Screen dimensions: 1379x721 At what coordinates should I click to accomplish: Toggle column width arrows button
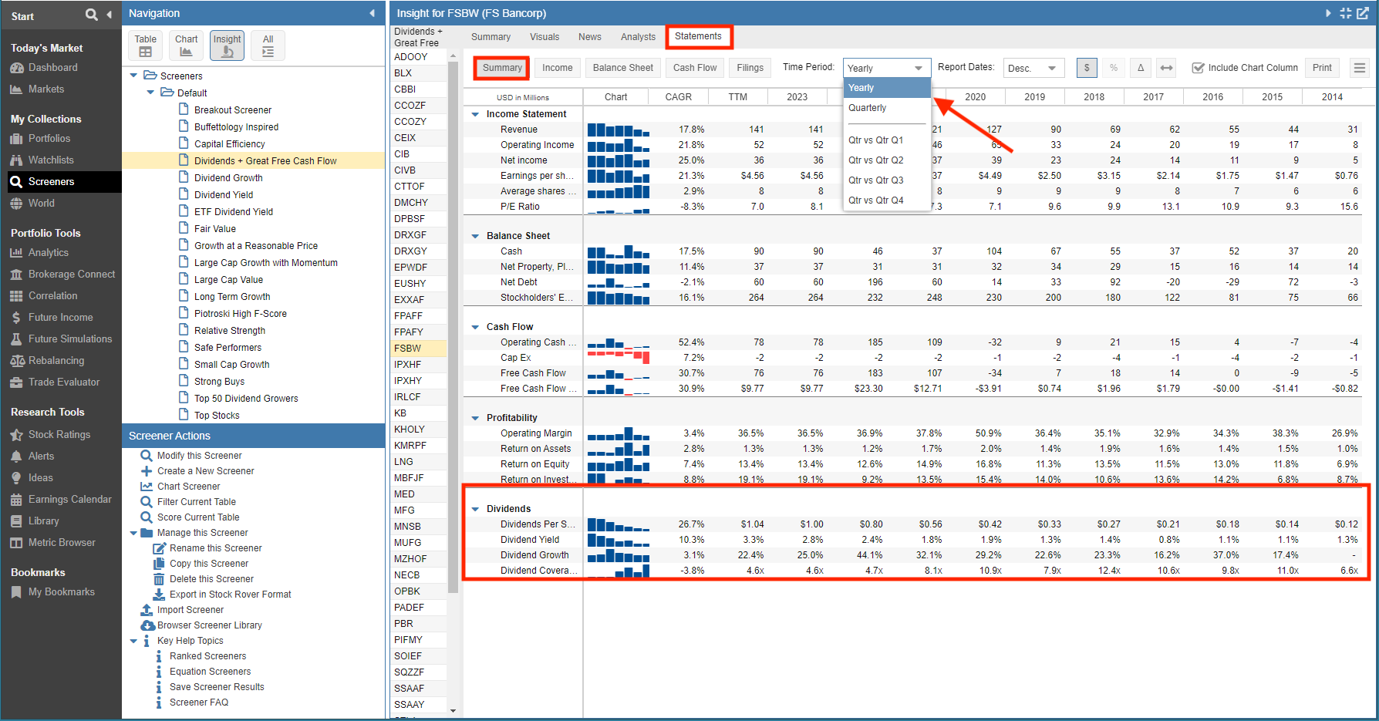1167,68
